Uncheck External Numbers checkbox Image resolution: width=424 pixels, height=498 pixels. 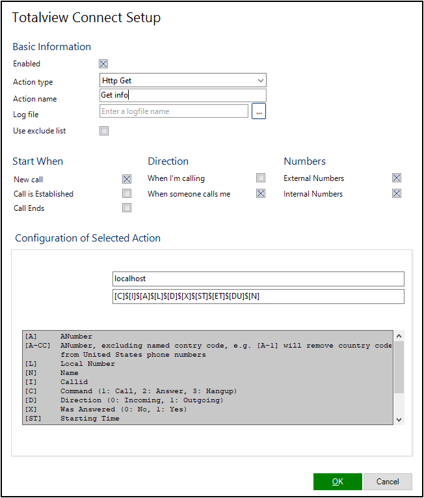(x=397, y=178)
